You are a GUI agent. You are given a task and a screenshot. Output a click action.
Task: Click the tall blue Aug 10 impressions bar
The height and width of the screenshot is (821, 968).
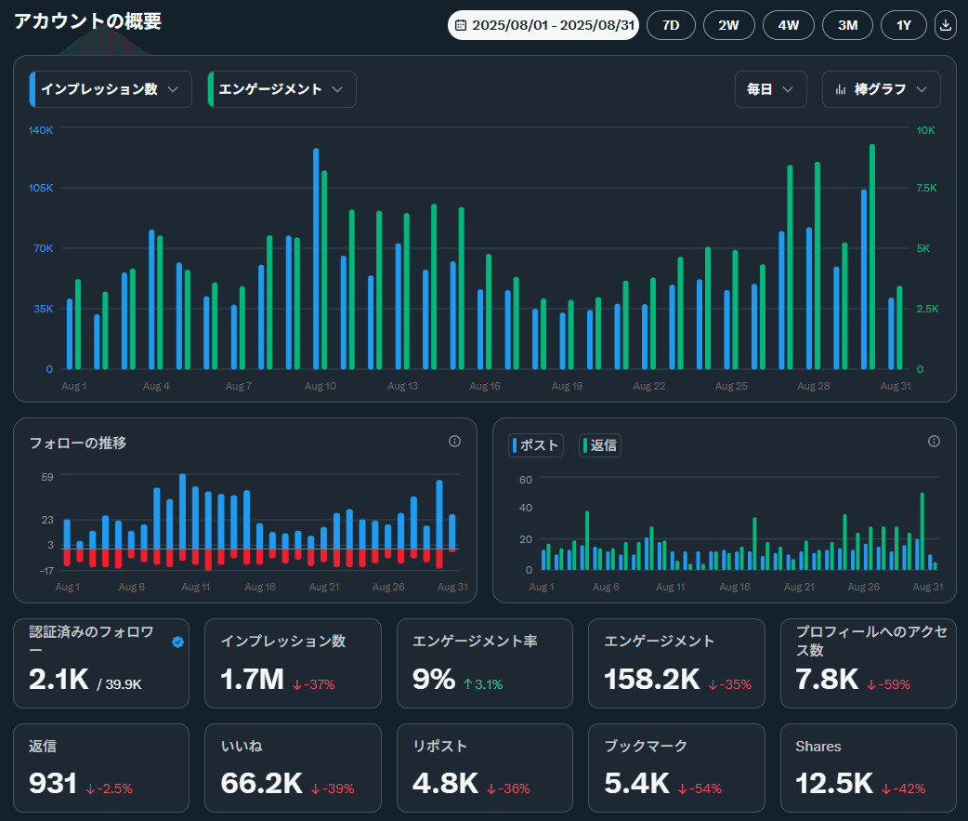(316, 258)
